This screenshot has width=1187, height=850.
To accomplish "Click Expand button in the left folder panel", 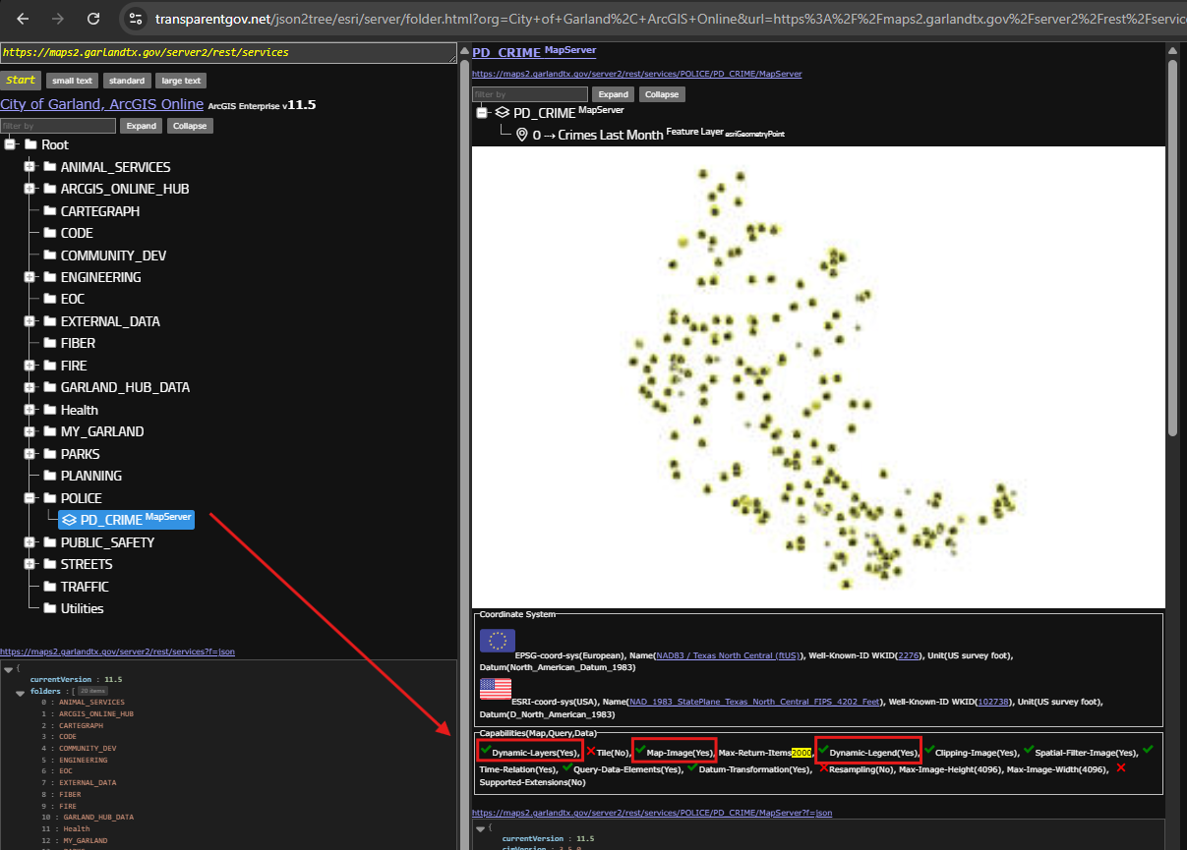I will click(141, 126).
